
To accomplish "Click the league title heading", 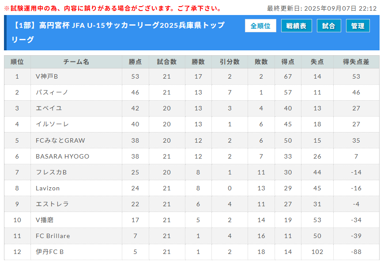I will click(118, 32).
